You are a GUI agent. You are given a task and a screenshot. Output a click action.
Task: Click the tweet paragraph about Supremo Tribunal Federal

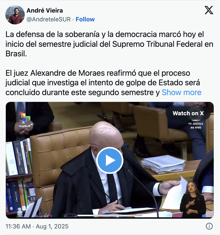tap(109, 44)
